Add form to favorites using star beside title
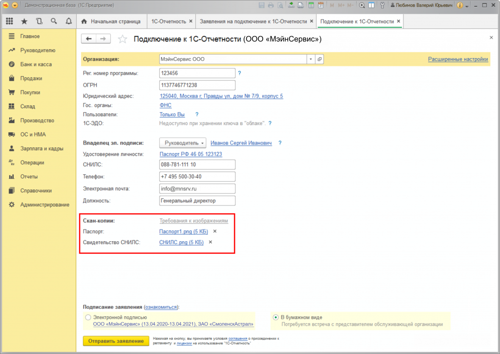This screenshot has width=500, height=354. click(x=123, y=39)
